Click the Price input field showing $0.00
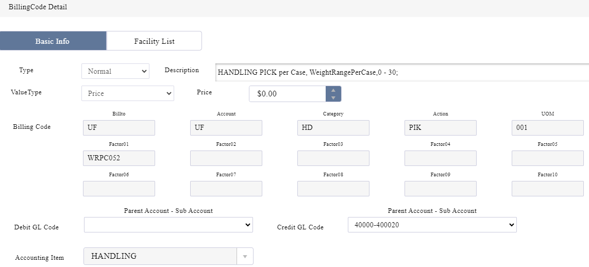This screenshot has width=589, height=267. click(x=288, y=94)
